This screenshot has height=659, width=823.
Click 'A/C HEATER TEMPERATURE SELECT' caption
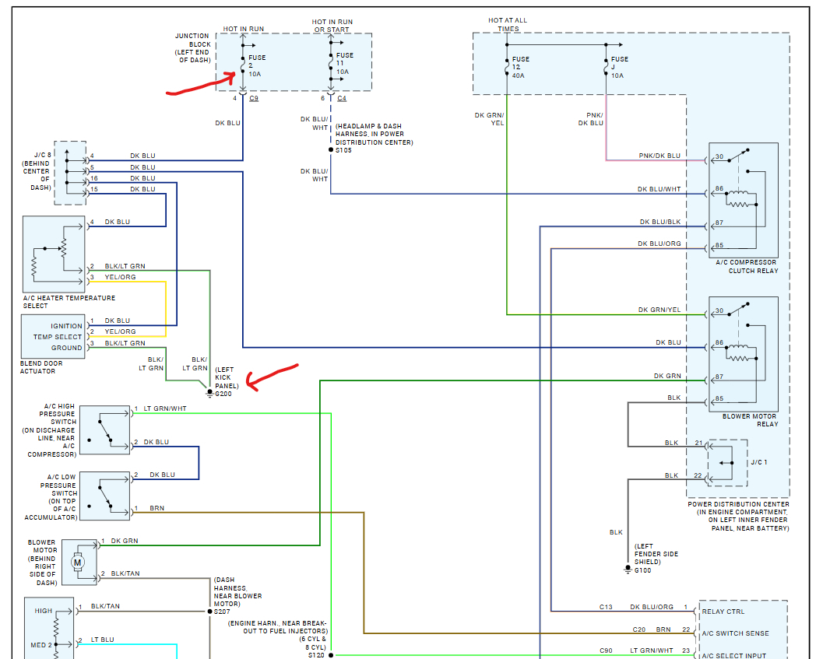pyautogui.click(x=69, y=301)
